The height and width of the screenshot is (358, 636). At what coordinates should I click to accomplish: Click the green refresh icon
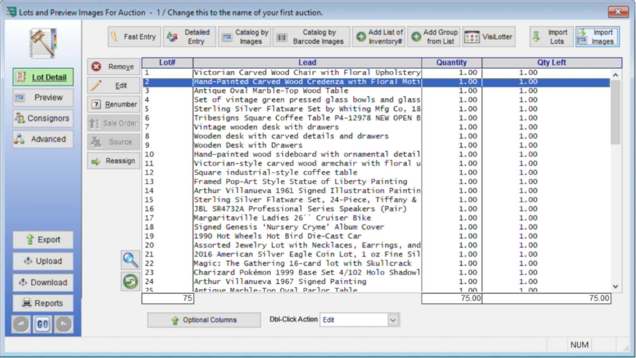[x=130, y=282]
